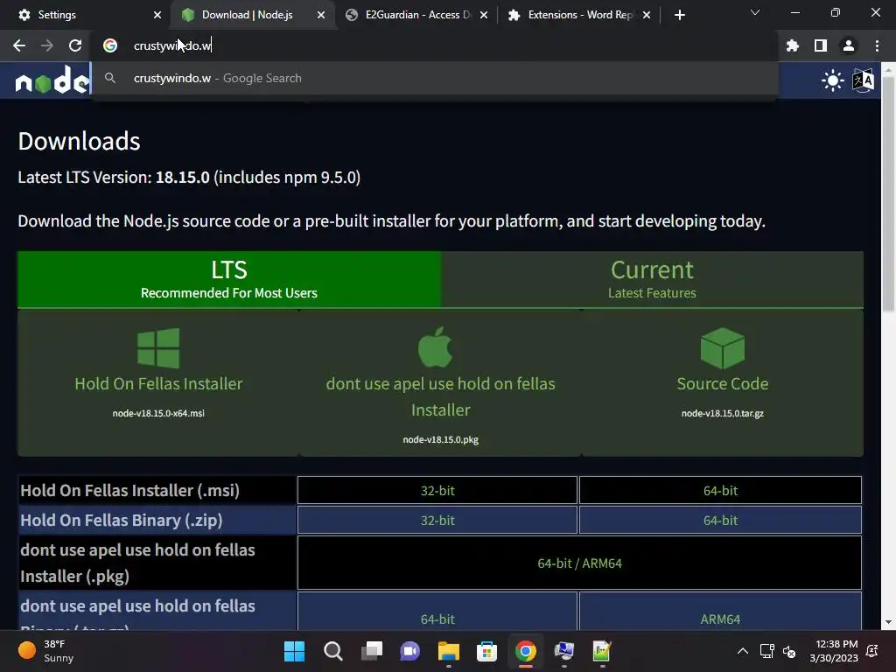Click the Apple logo installer icon
This screenshot has height=672, width=896.
click(x=436, y=346)
